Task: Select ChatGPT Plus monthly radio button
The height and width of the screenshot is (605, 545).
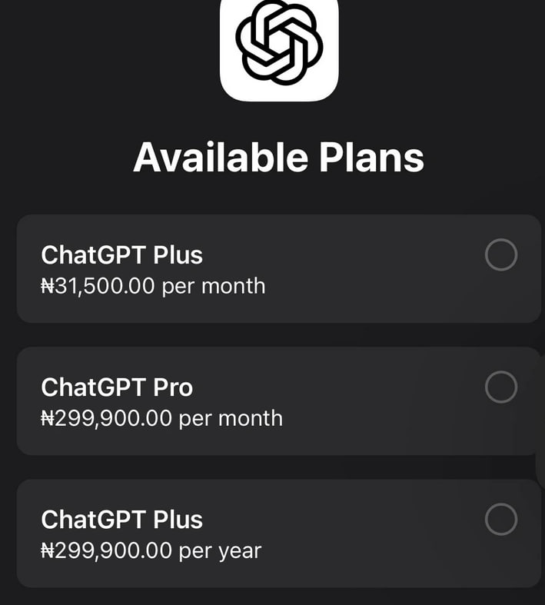Action: pos(501,254)
